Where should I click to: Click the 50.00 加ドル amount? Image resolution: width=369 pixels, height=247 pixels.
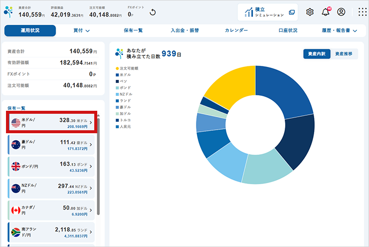[75, 208]
